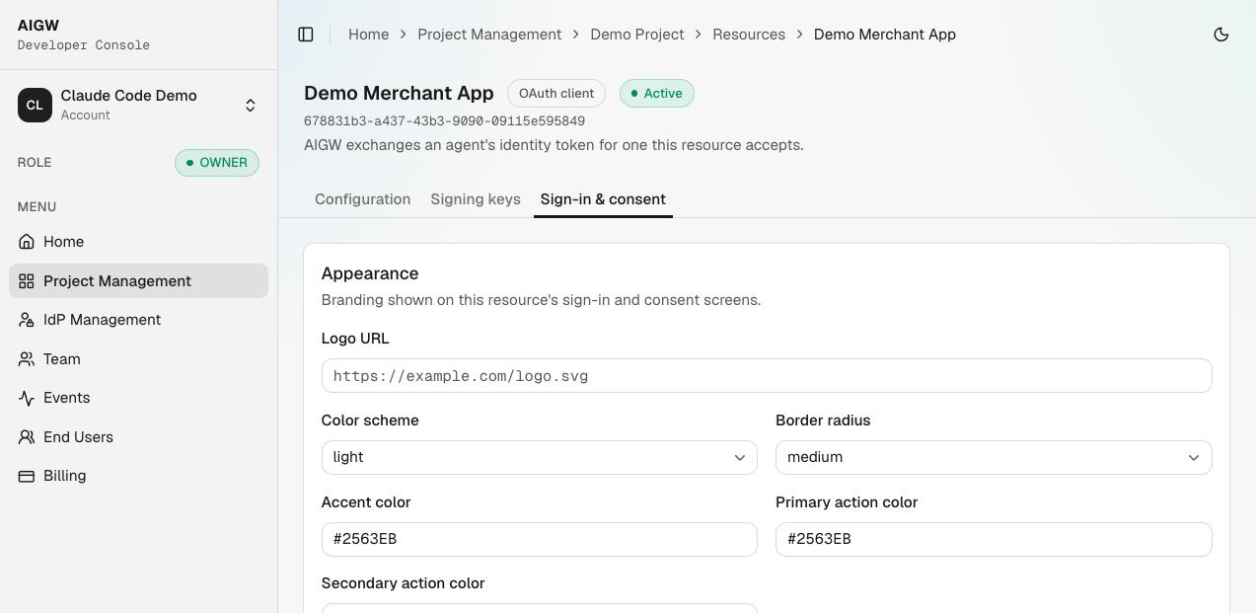Screen dimensions: 1256x613
Task: Click the Appearance section heading
Action: (370, 273)
